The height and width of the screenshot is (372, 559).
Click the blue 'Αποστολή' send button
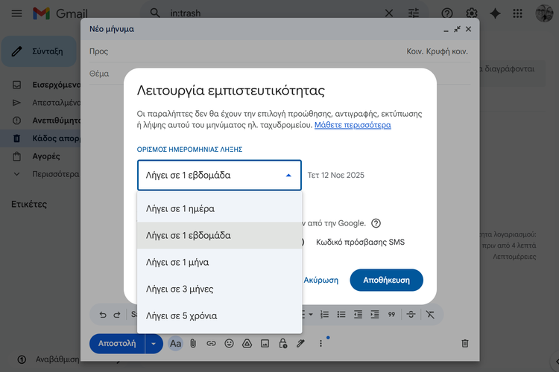coord(116,343)
